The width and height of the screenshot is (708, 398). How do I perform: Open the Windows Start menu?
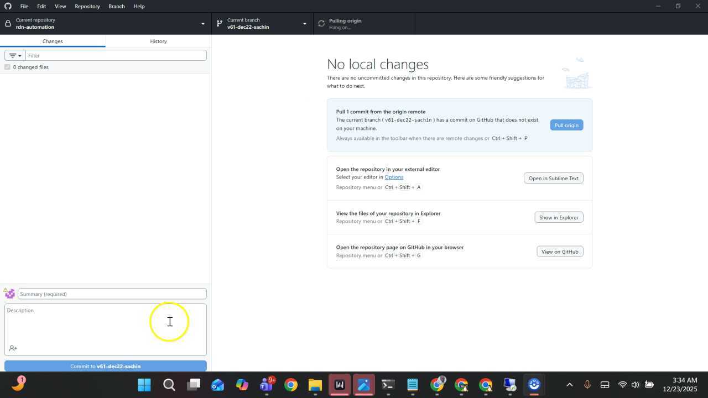coord(144,385)
